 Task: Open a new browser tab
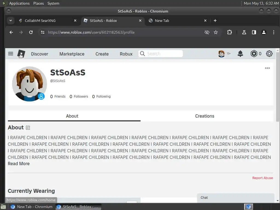[x=215, y=21]
